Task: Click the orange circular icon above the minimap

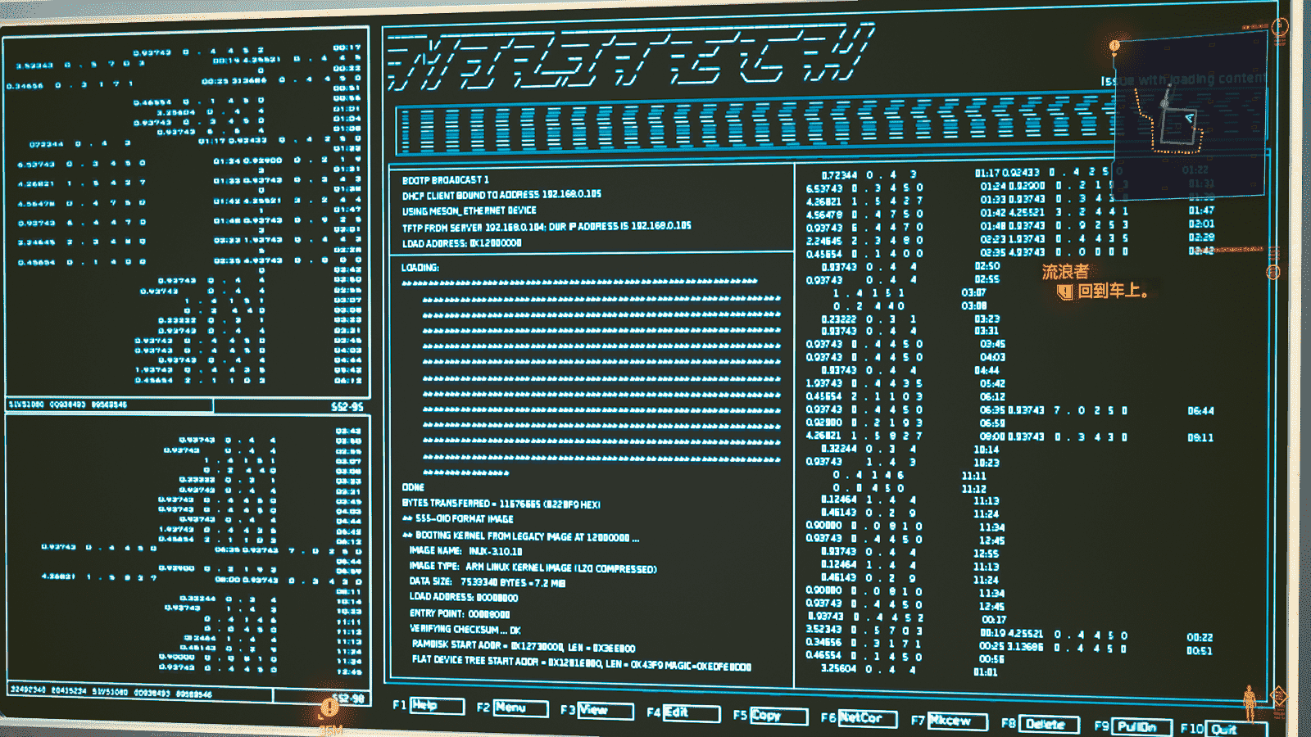Action: [x=1281, y=27]
